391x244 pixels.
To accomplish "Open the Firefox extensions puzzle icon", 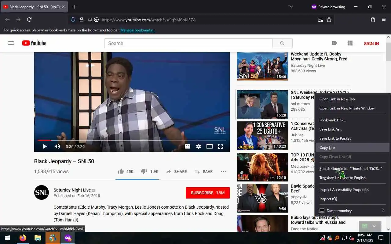I will (373, 20).
